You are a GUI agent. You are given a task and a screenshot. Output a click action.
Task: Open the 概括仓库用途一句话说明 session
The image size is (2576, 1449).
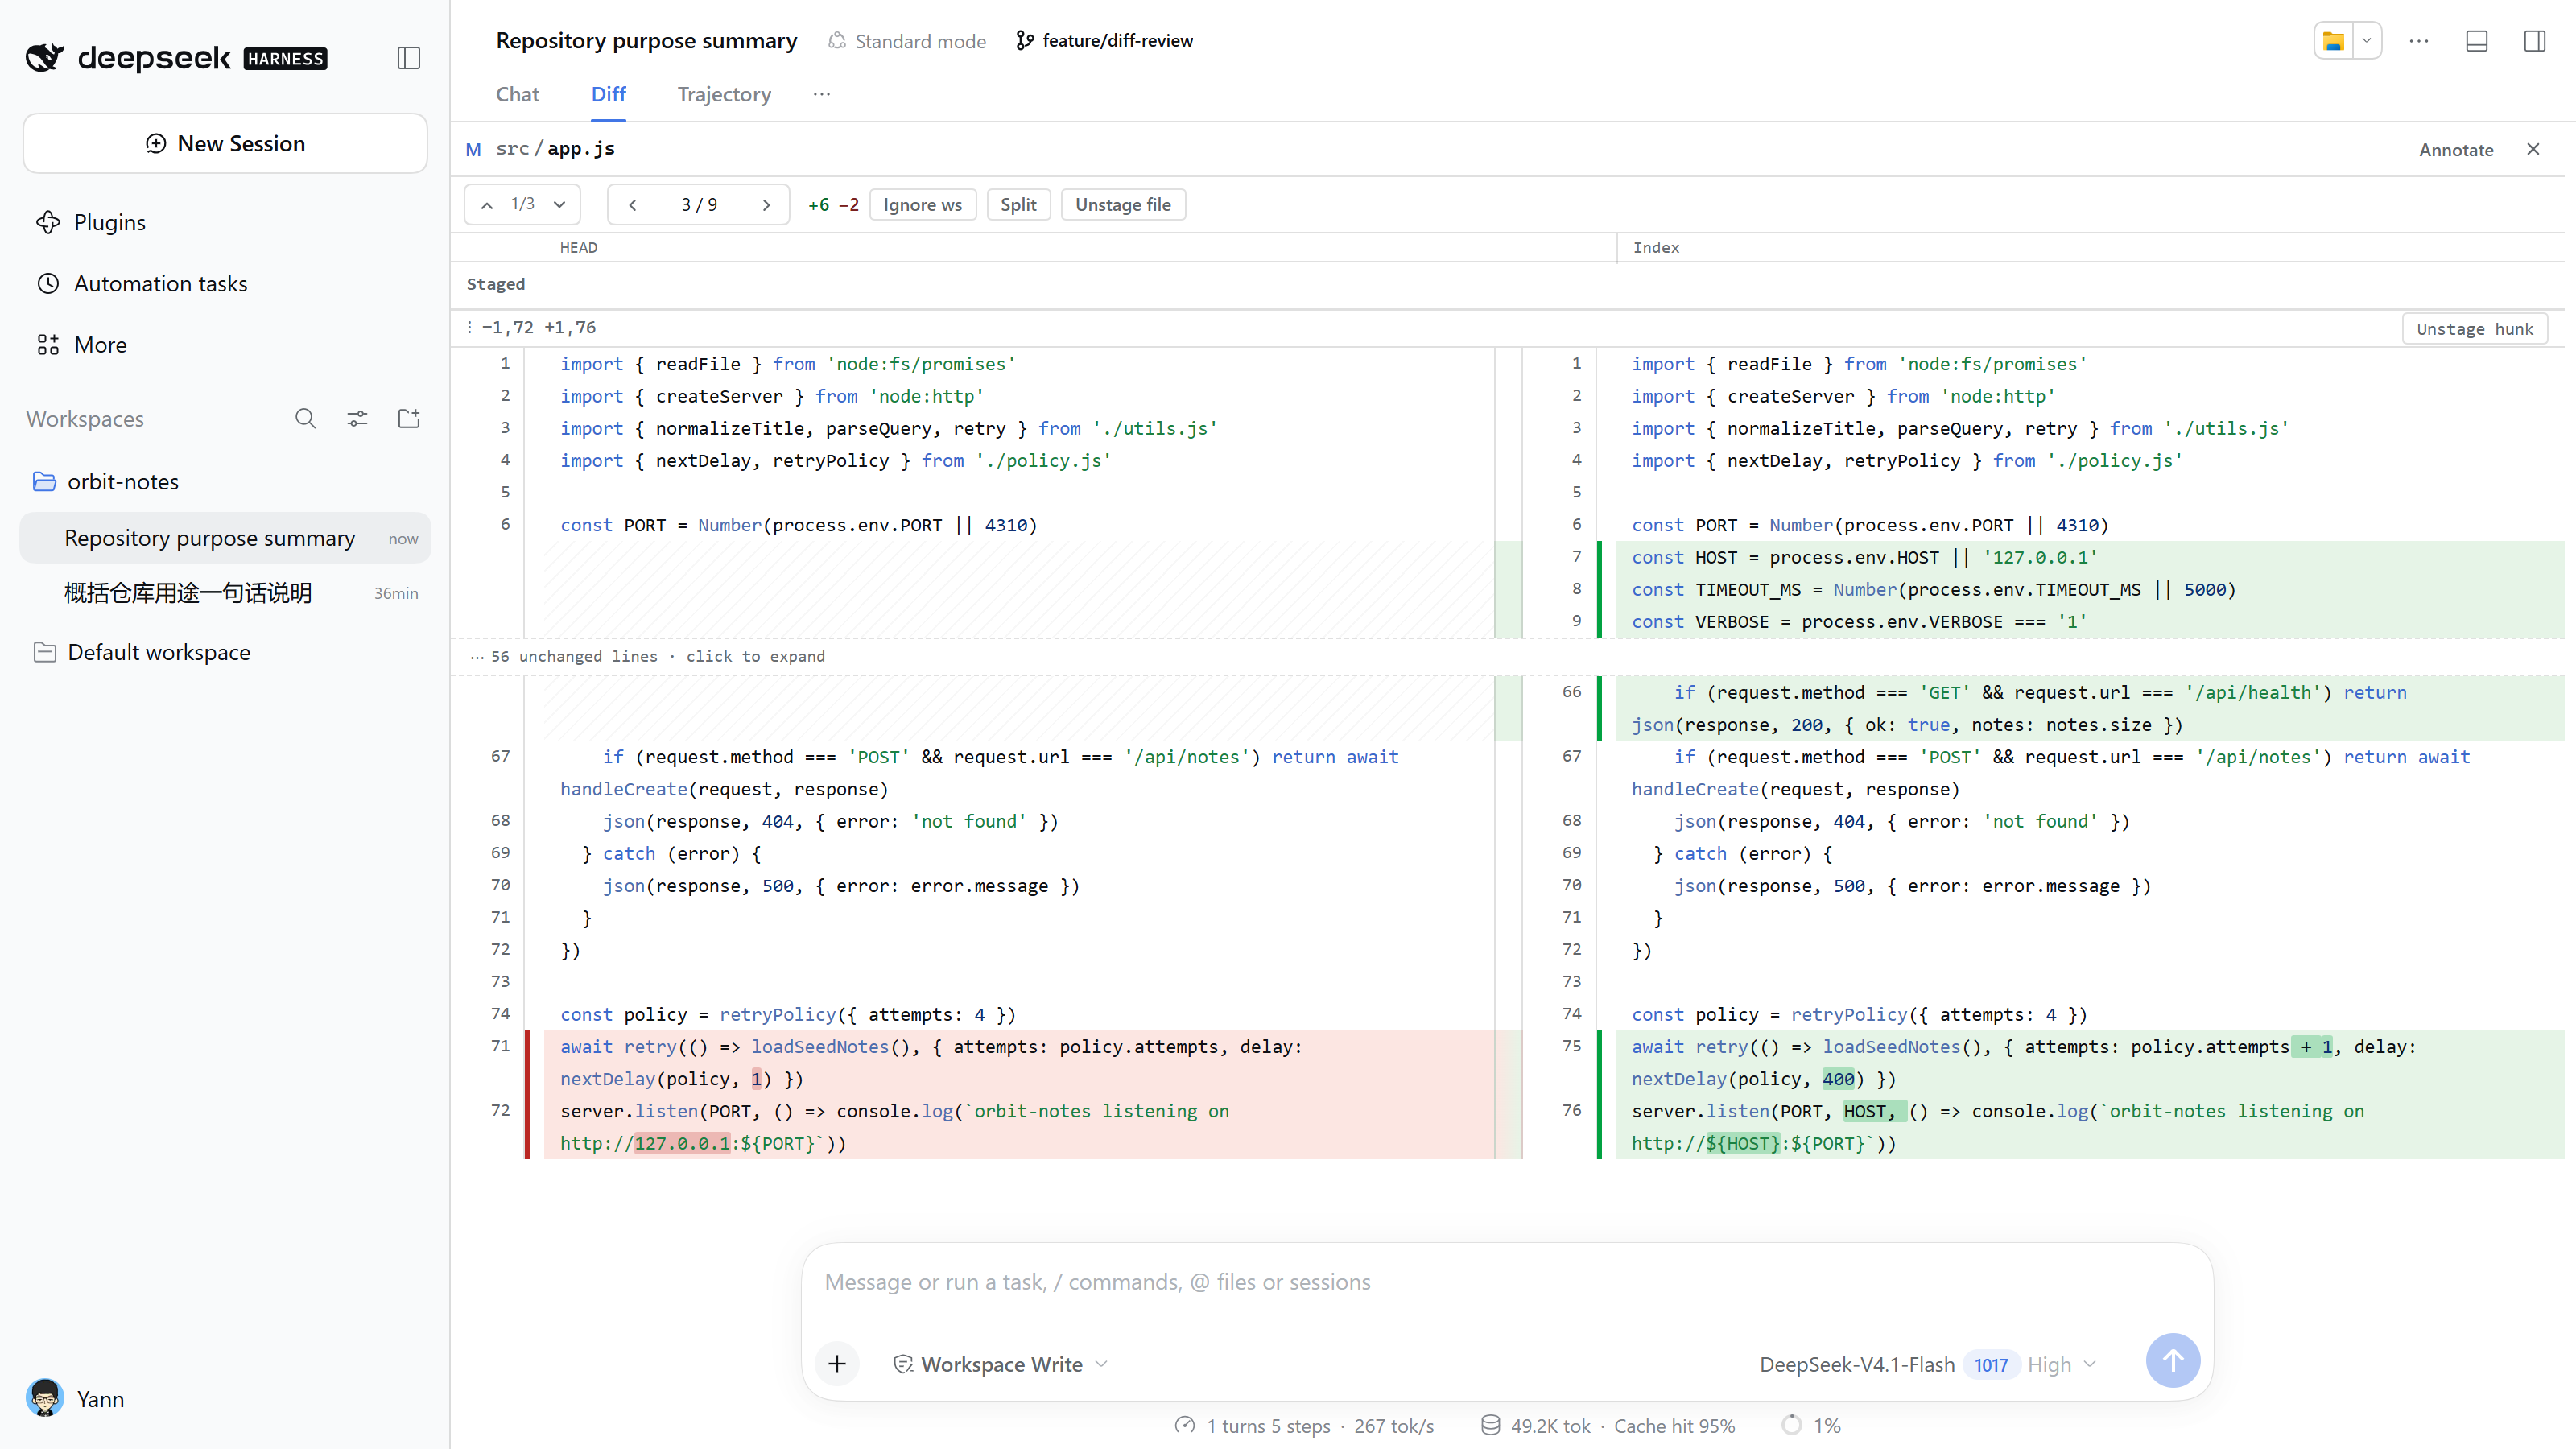(x=226, y=593)
